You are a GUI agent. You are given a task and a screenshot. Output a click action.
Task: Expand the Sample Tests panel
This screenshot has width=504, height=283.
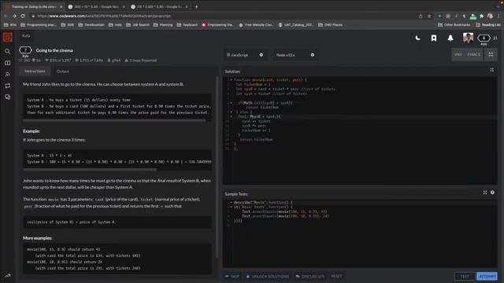coord(485,192)
